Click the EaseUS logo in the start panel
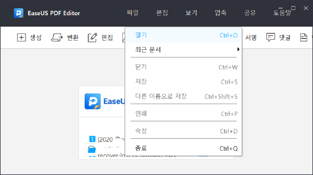Image resolution: width=313 pixels, height=175 pixels. coord(93,102)
